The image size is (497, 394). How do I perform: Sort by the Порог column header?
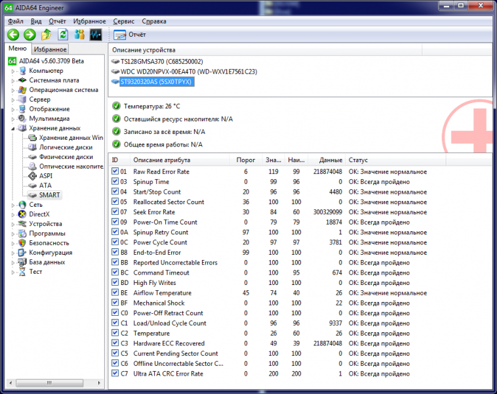[x=246, y=160]
